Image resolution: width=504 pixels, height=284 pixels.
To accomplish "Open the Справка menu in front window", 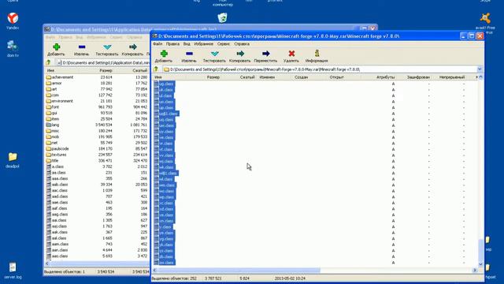I will [242, 44].
